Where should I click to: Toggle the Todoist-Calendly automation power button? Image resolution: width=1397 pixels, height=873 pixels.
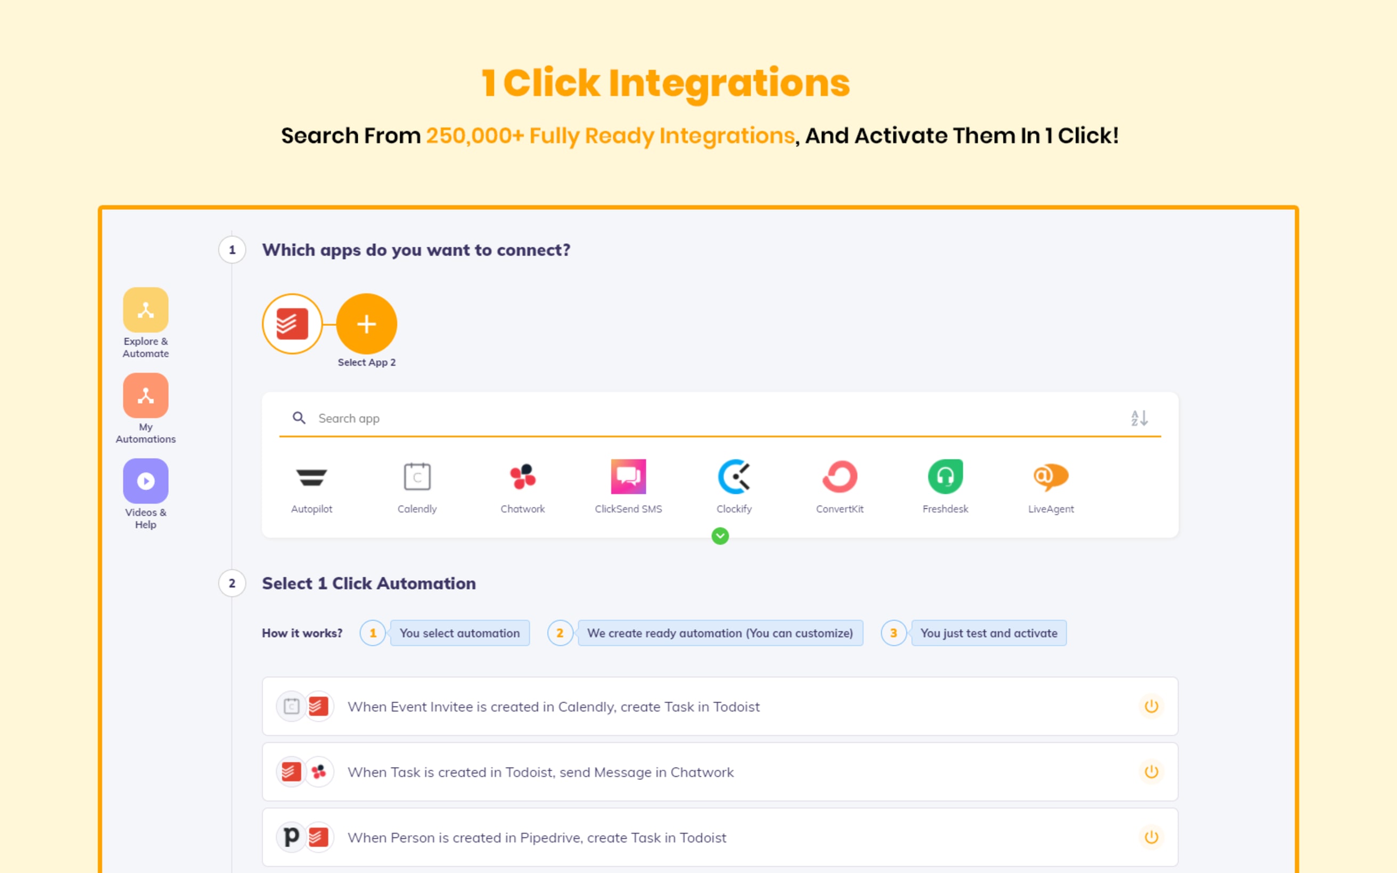tap(1151, 706)
